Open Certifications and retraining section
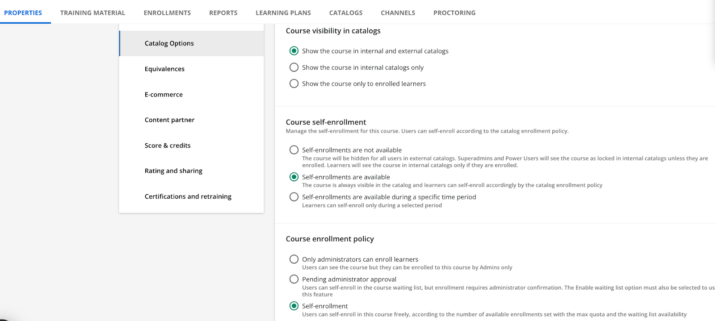 coord(188,196)
